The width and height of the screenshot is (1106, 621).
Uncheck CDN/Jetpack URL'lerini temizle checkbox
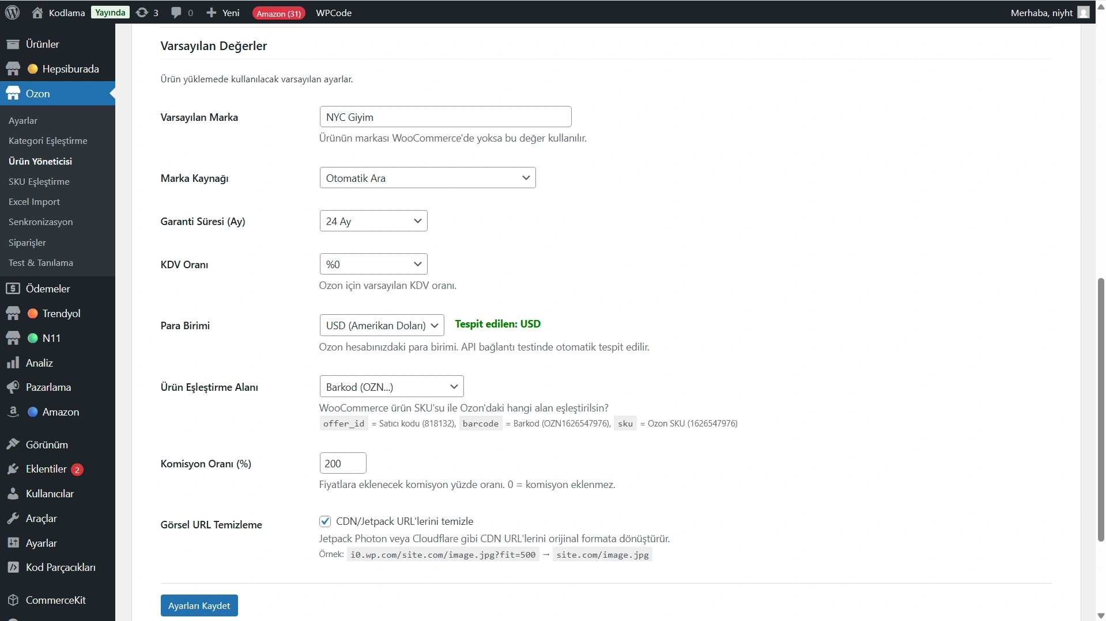click(x=325, y=521)
